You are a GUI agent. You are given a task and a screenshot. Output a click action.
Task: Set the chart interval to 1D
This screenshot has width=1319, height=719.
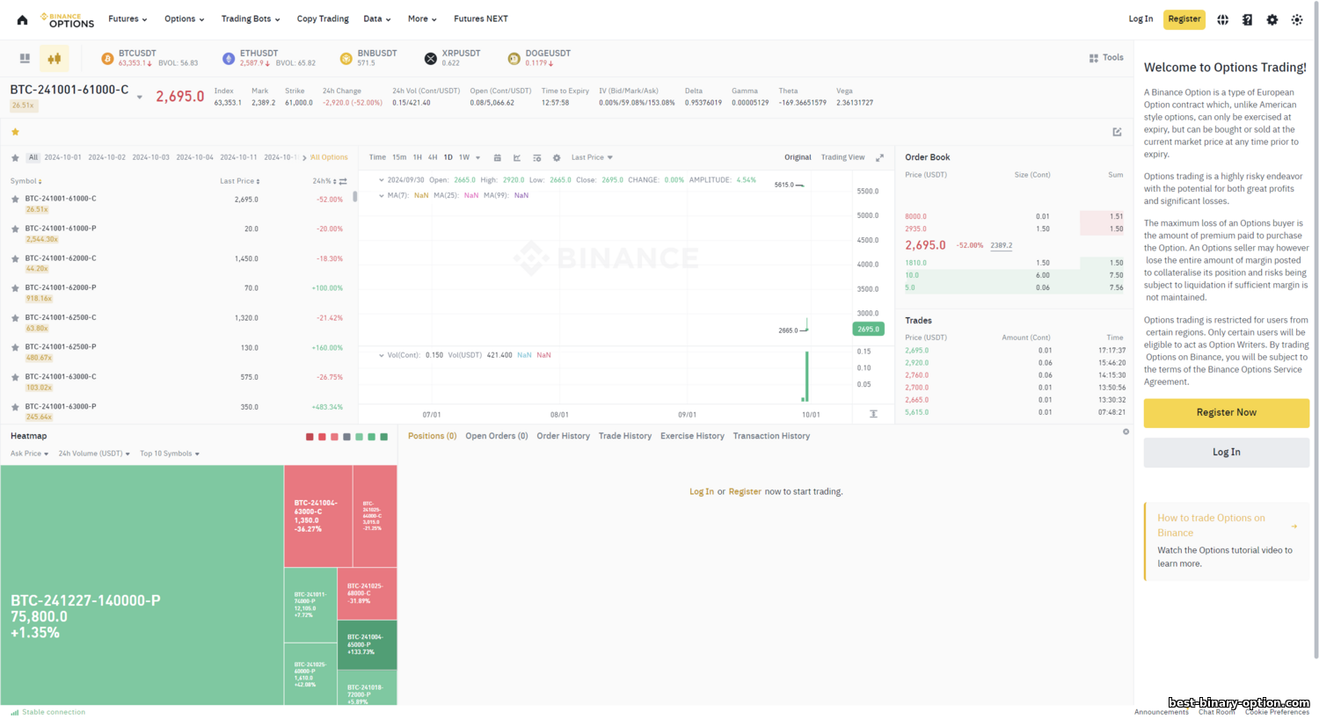[448, 157]
